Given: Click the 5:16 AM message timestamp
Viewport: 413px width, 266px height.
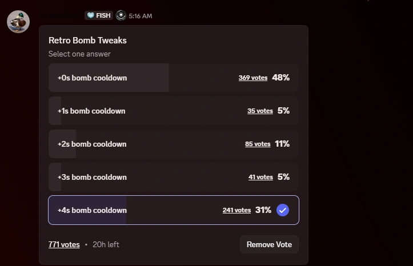Looking at the screenshot, I should click(141, 16).
